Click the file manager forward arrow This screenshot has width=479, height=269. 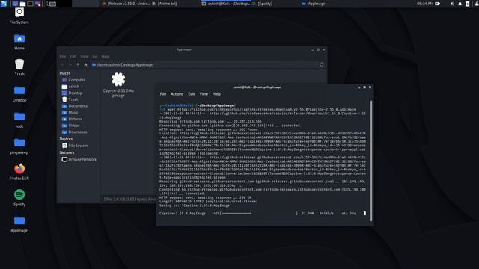coord(70,65)
